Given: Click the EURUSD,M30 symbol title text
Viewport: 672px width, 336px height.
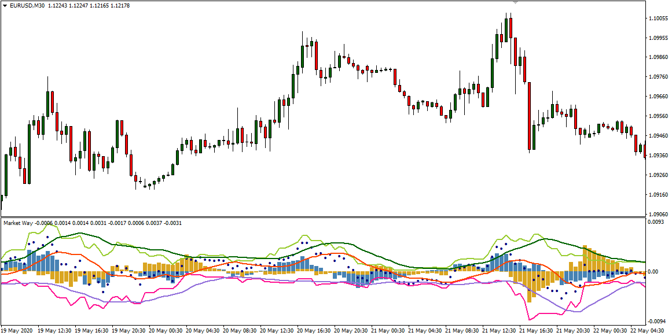Looking at the screenshot, I should 28,6.
